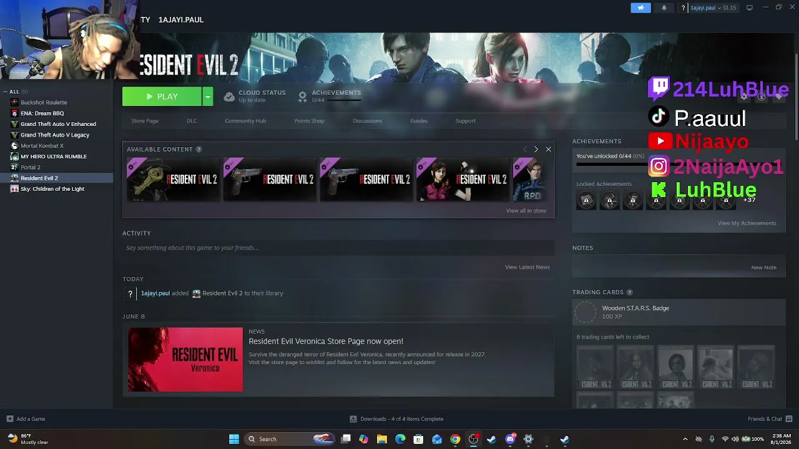Click the activity post input field
This screenshot has width=799, height=449.
(x=338, y=248)
